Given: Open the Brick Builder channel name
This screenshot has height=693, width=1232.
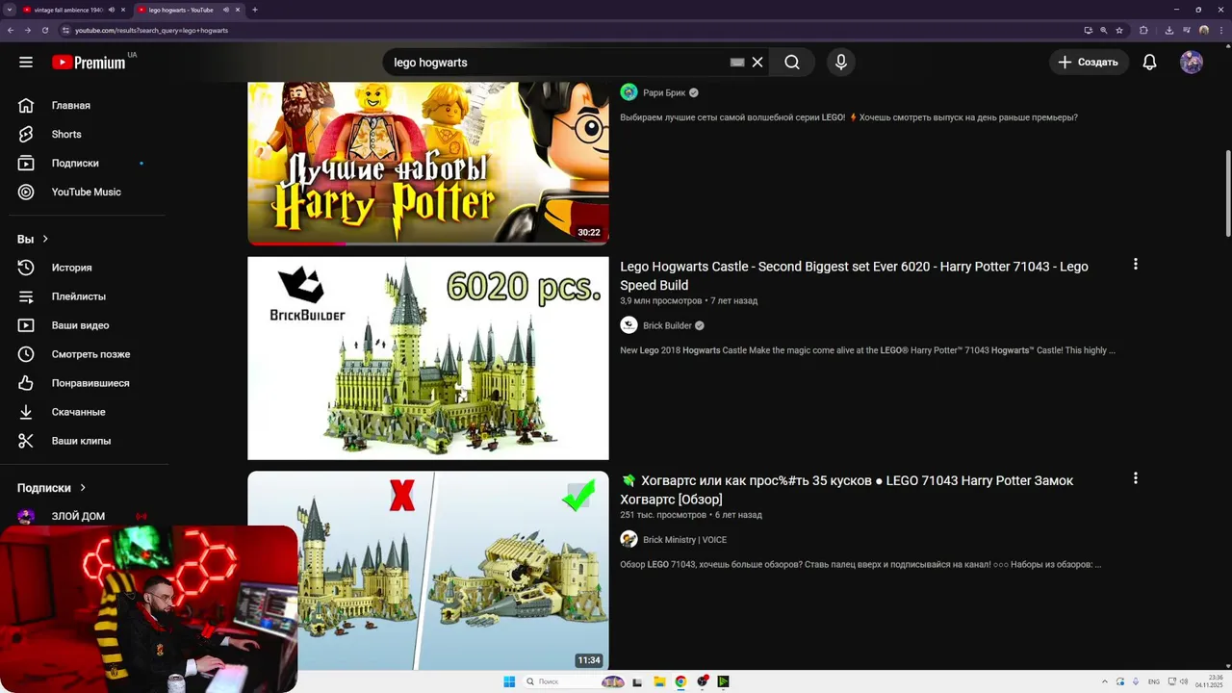Looking at the screenshot, I should coord(667,325).
